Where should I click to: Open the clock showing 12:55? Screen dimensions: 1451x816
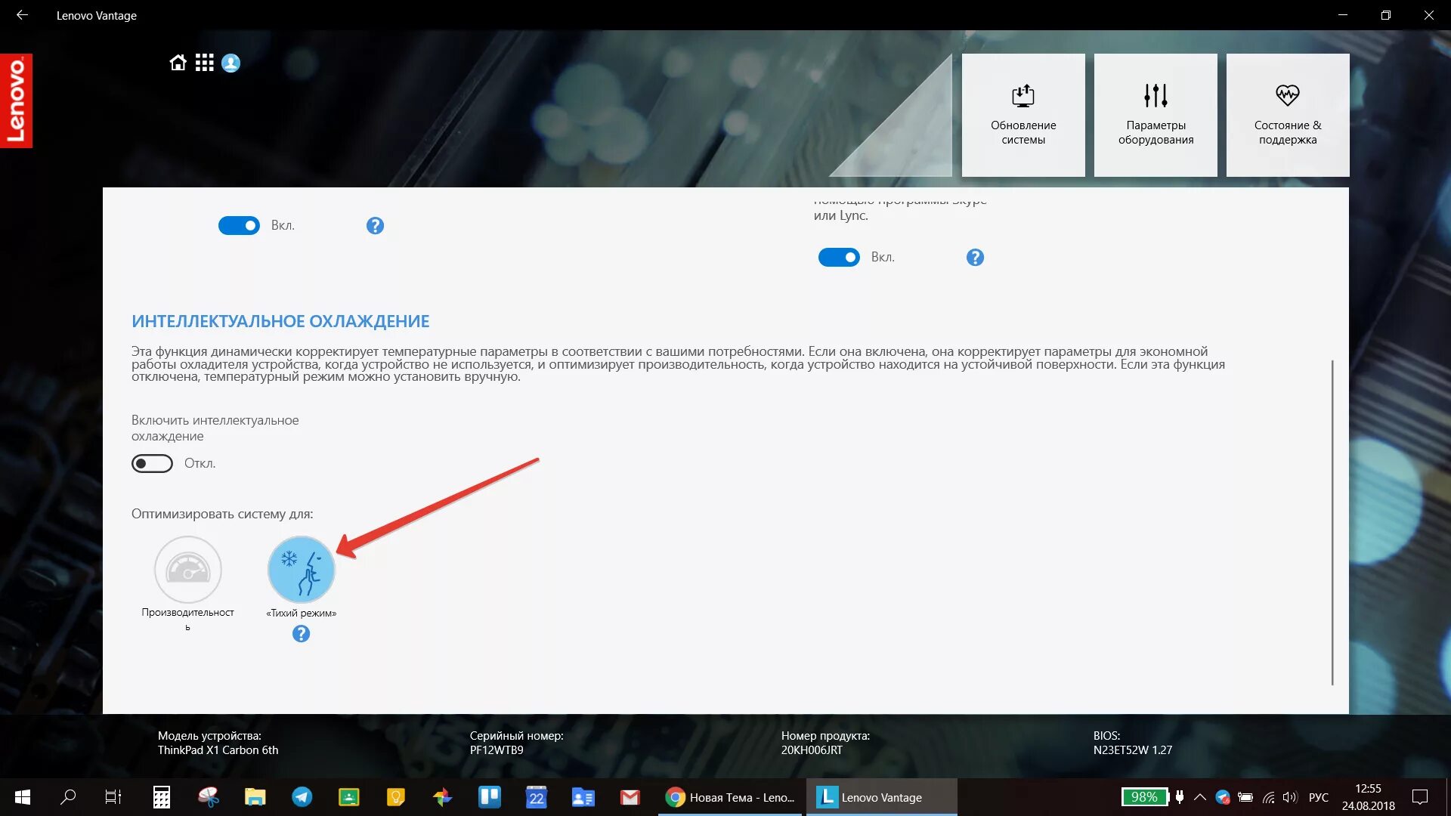coord(1369,797)
